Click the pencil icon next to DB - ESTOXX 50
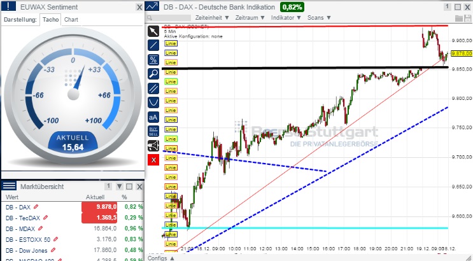The width and height of the screenshot is (473, 261). [x=55, y=239]
